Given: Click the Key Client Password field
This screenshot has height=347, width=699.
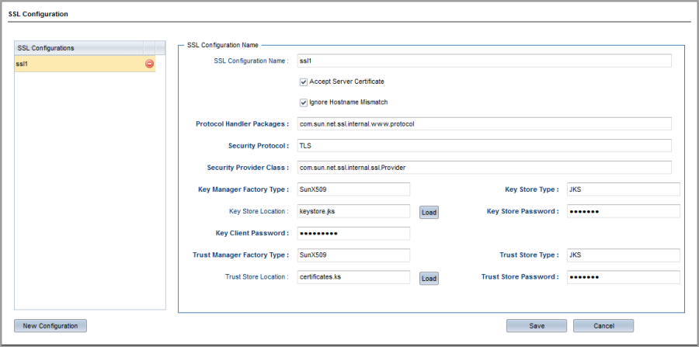Looking at the screenshot, I should 353,233.
